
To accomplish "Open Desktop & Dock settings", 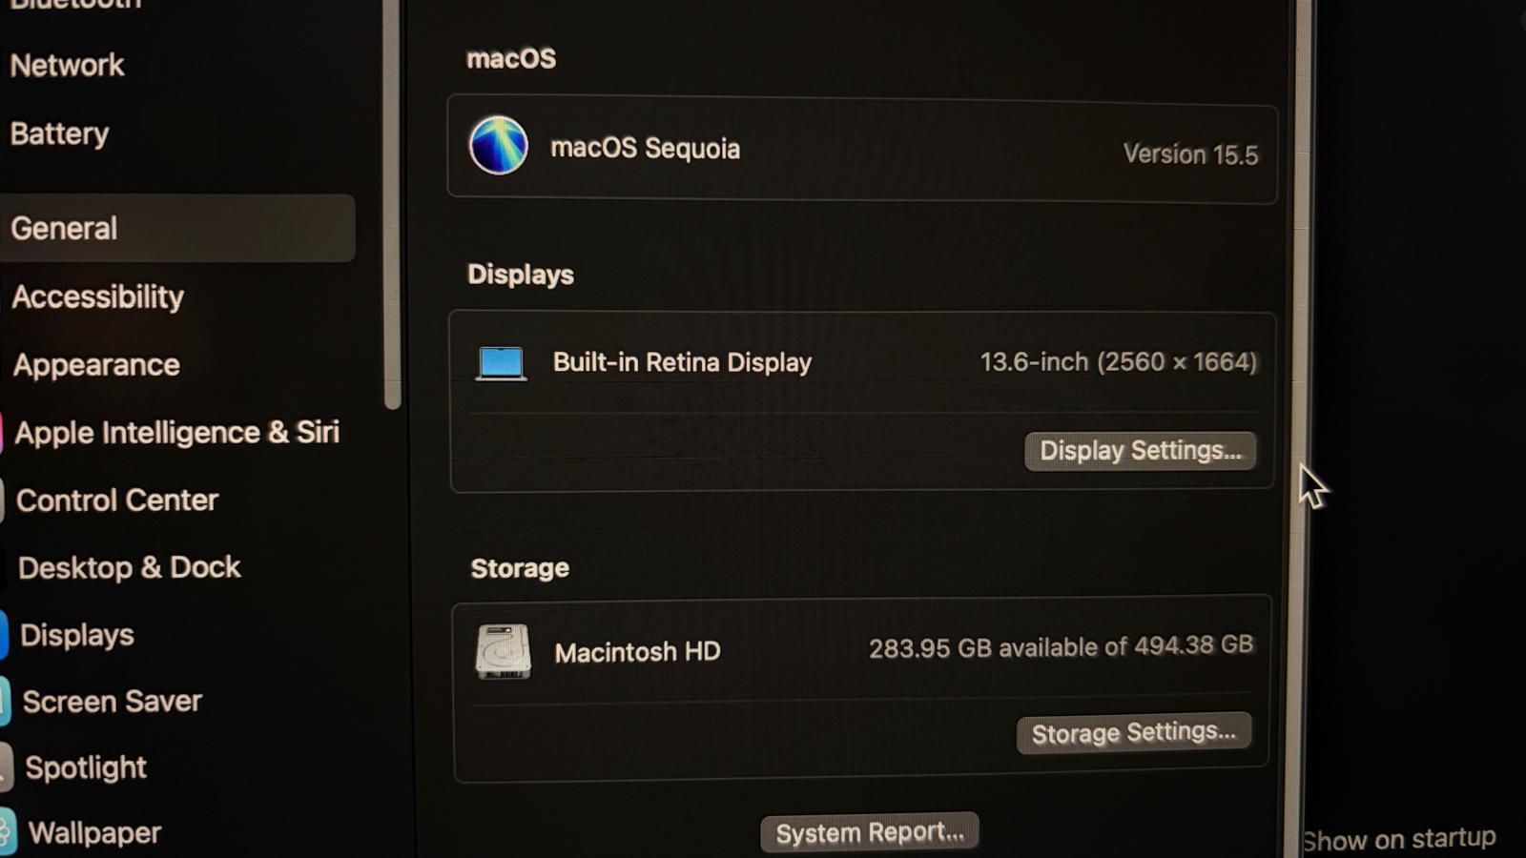I will (x=129, y=568).
